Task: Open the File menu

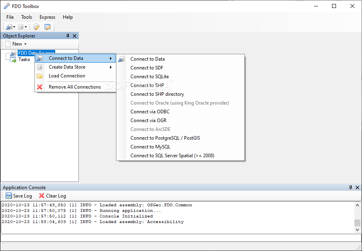Action: (x=10, y=17)
